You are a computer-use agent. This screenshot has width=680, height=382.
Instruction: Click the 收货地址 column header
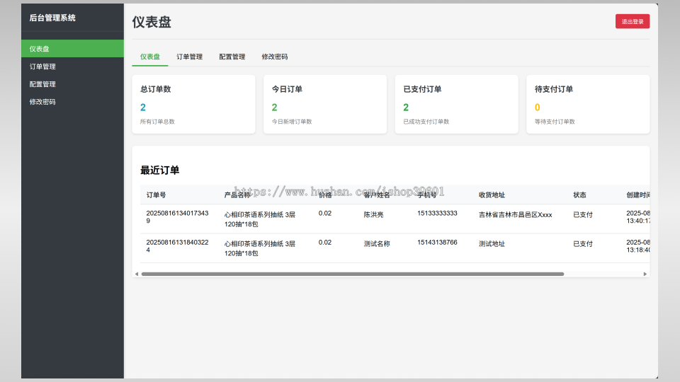pyautogui.click(x=492, y=195)
